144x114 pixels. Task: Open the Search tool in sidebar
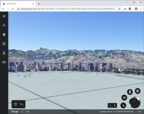[4, 25]
